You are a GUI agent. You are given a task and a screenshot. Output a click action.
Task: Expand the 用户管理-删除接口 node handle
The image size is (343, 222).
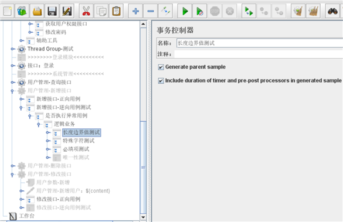point(13,166)
